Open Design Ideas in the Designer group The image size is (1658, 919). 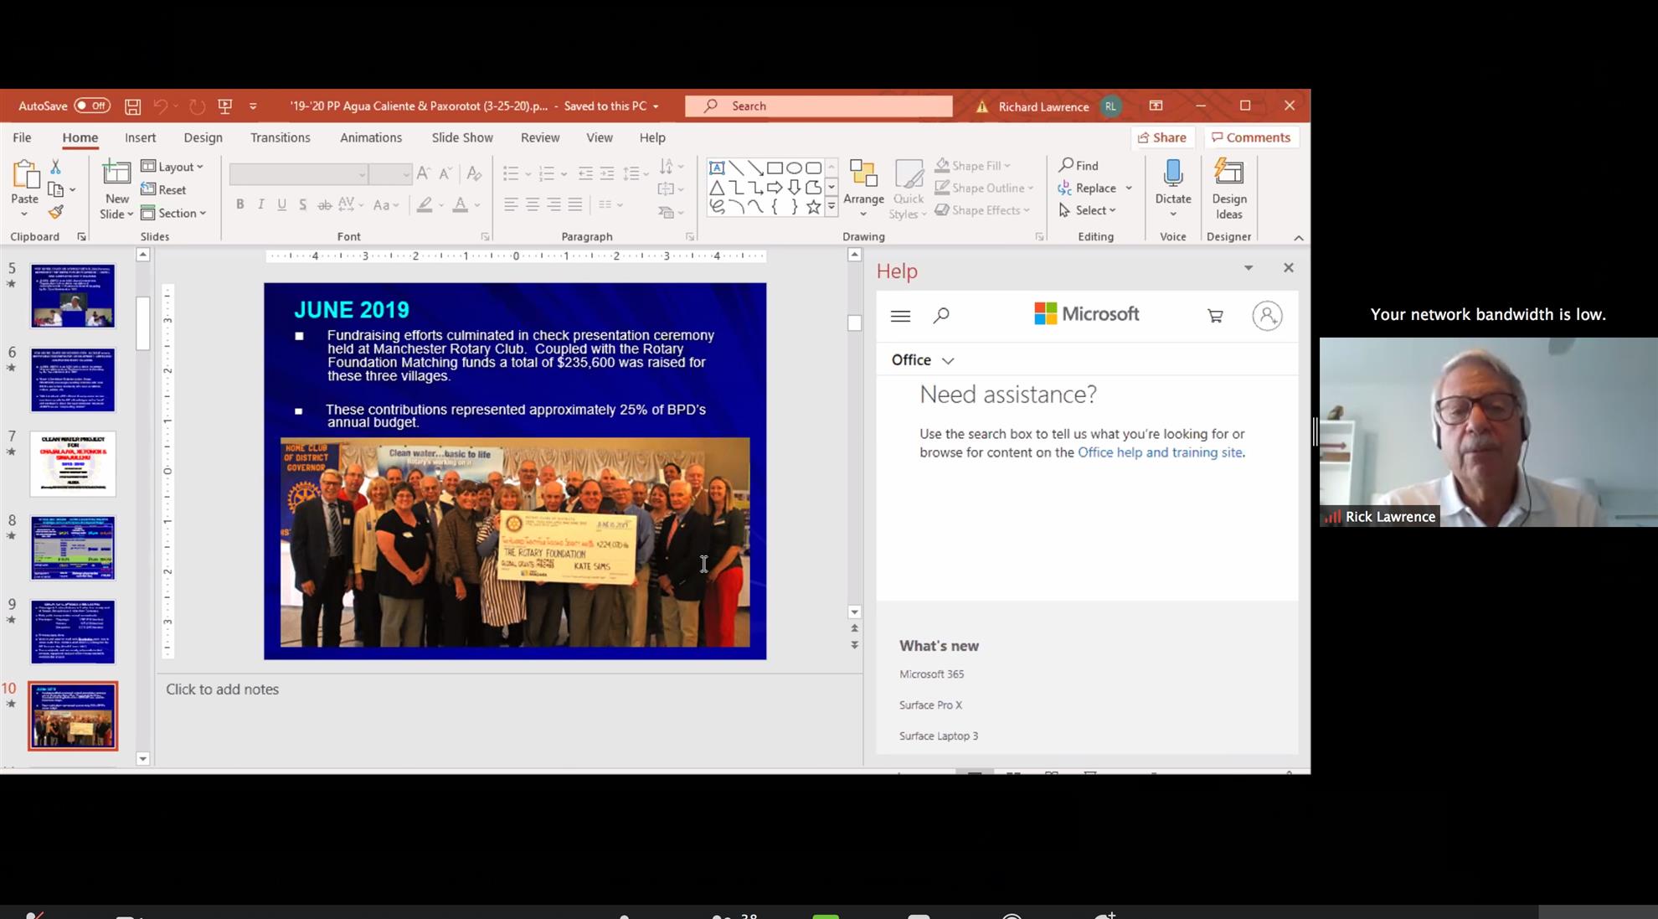[x=1228, y=189]
